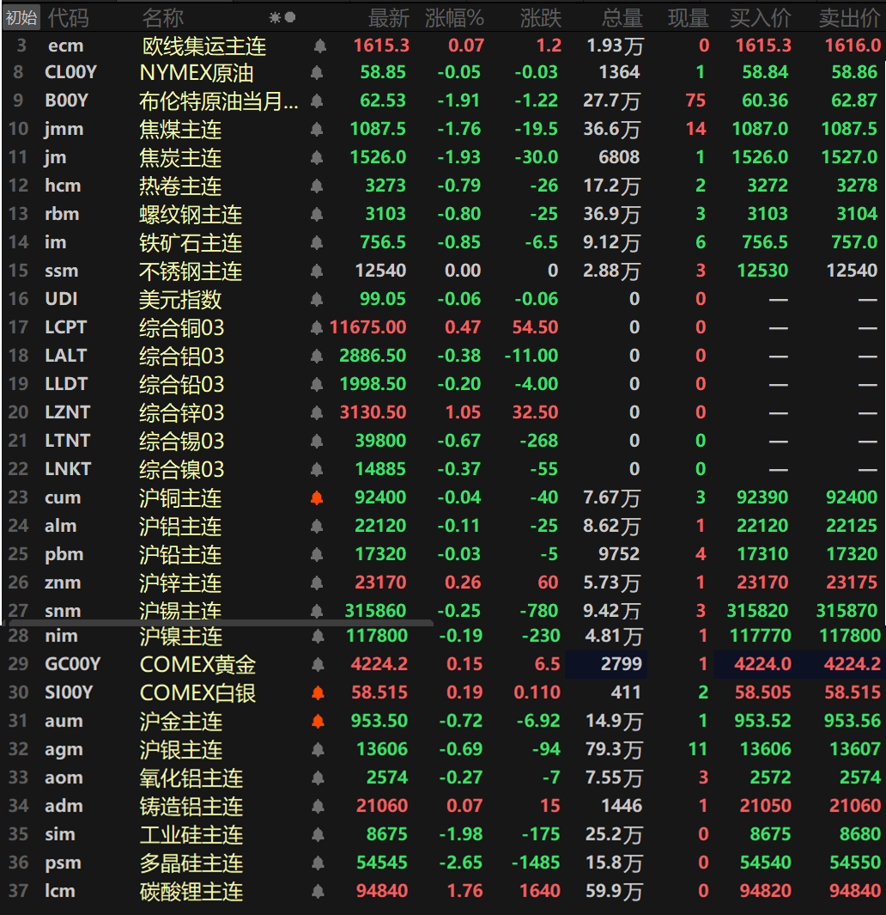Image resolution: width=886 pixels, height=915 pixels.
Task: Sort by the 涨幅% column header
Action: 454,17
